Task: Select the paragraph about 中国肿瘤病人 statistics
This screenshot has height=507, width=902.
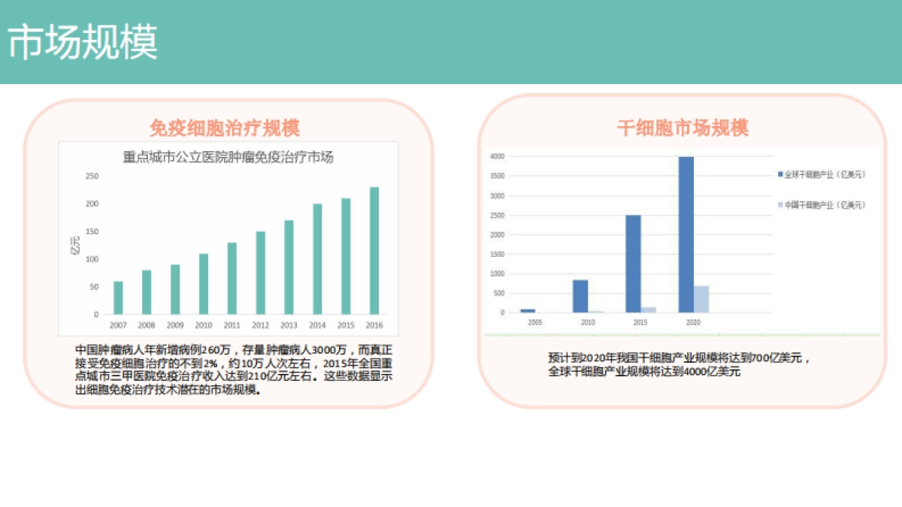Action: pyautogui.click(x=233, y=370)
